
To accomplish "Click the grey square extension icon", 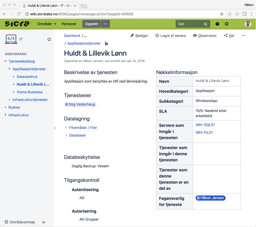I will tap(244, 14).
